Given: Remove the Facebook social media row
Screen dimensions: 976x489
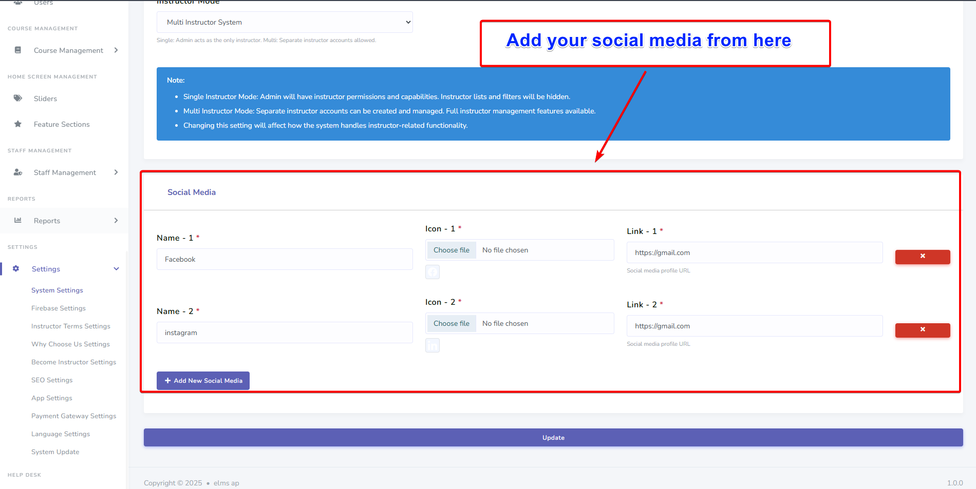Looking at the screenshot, I should (922, 257).
